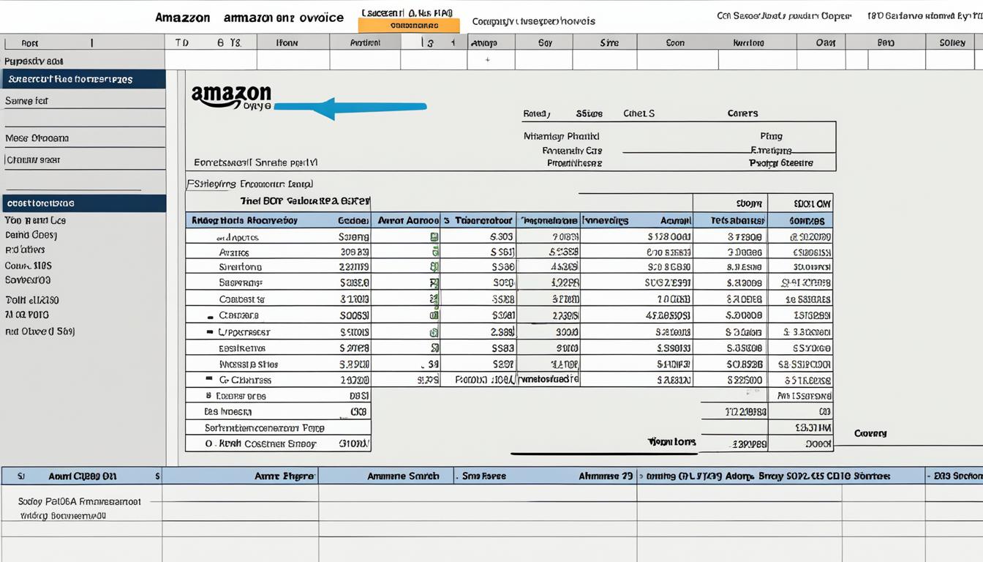Screen dimensions: 983x562
Task: Collapse the G Cikhrass row using its dash marker
Action: [209, 380]
